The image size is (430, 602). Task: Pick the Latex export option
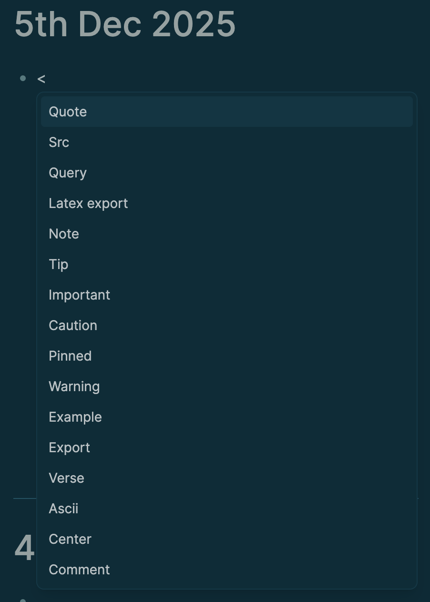(88, 203)
